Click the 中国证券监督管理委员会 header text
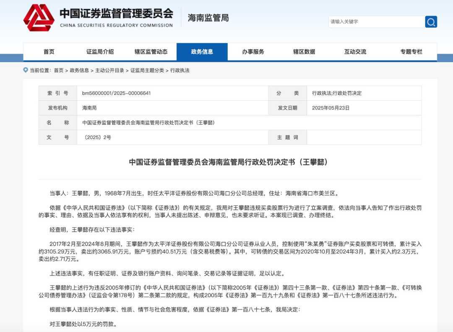This screenshot has height=332, width=453. (x=116, y=13)
